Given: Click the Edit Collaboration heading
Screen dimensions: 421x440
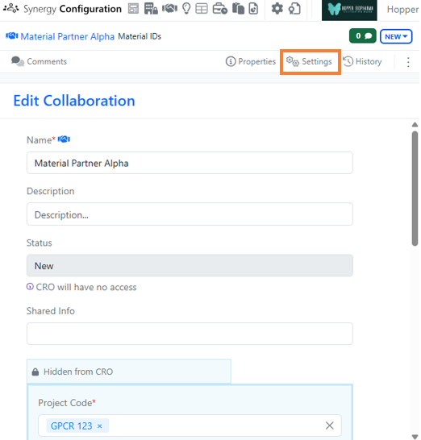Looking at the screenshot, I should [x=74, y=101].
